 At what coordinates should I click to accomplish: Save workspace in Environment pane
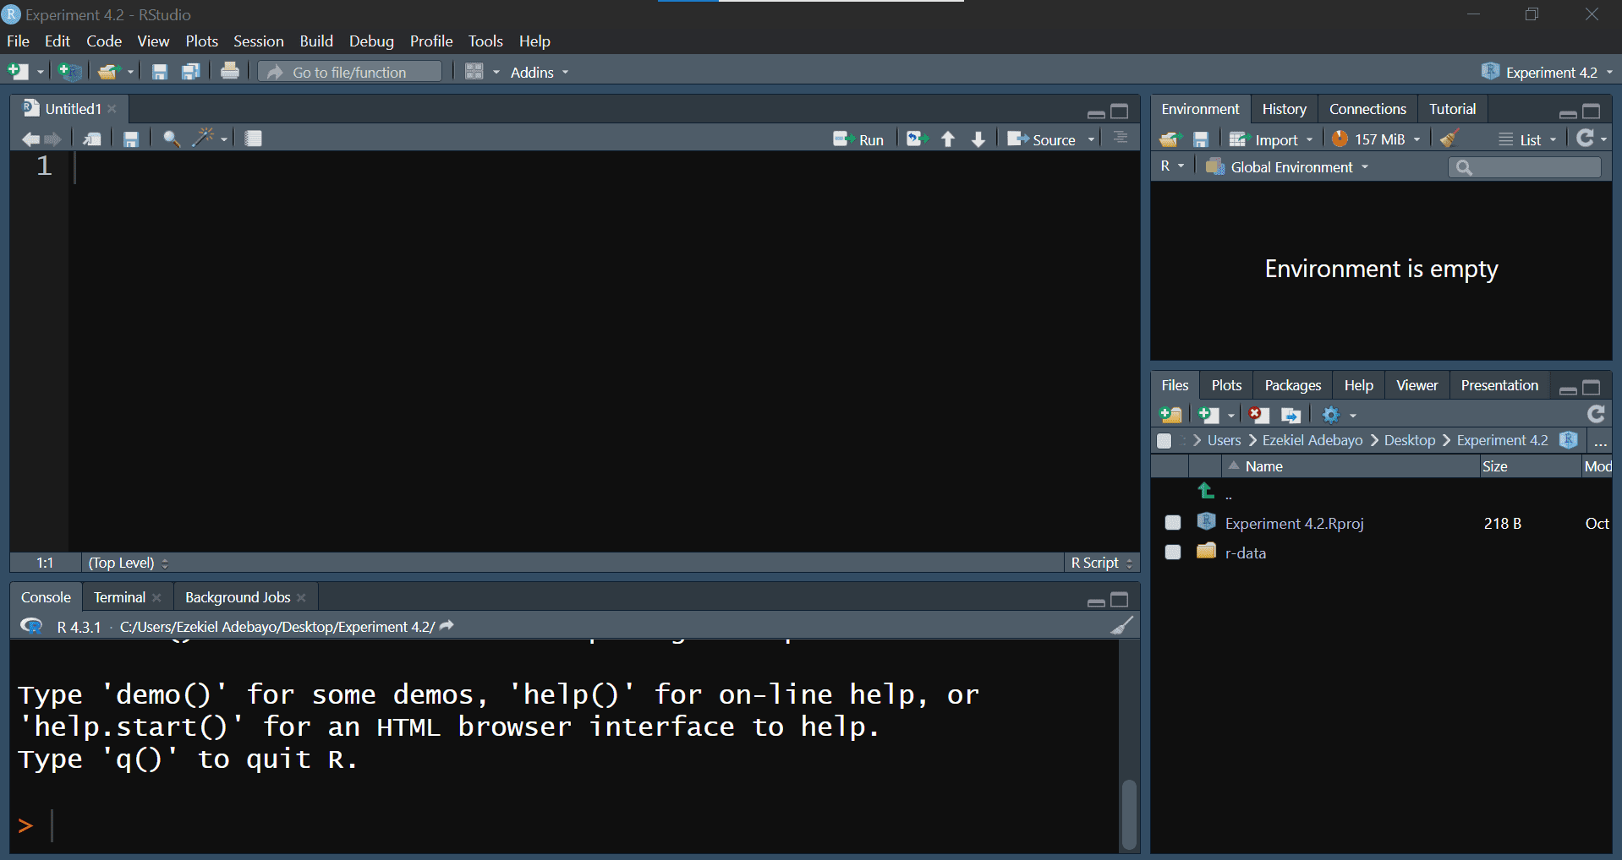coord(1200,139)
